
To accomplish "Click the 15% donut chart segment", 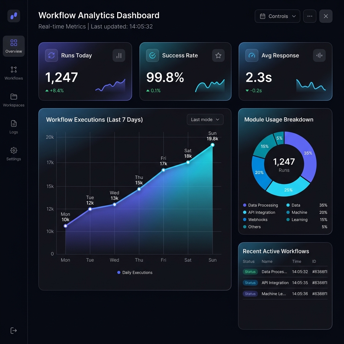I will pos(265,146).
